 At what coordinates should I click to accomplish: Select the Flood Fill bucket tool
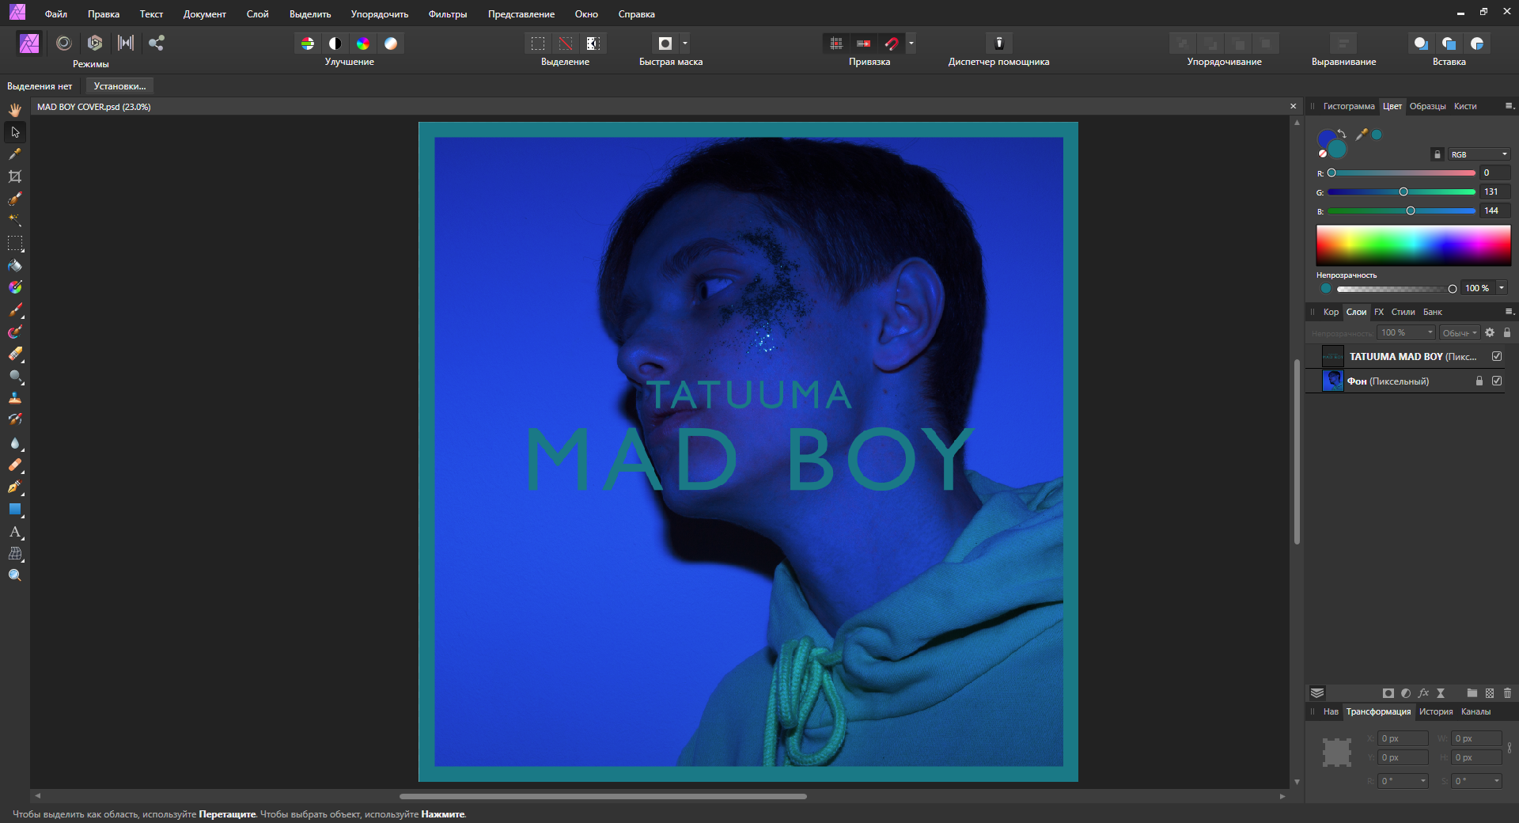pyautogui.click(x=15, y=266)
